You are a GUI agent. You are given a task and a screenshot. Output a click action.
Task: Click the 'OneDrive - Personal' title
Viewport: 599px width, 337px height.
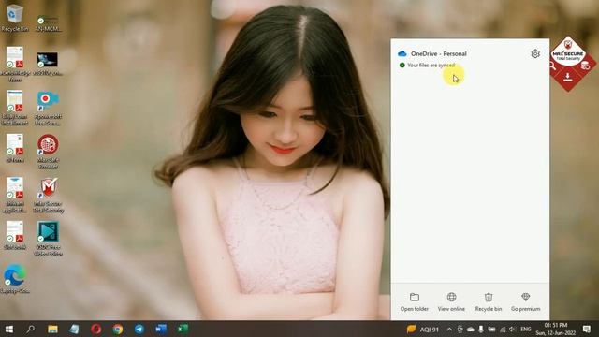(439, 54)
